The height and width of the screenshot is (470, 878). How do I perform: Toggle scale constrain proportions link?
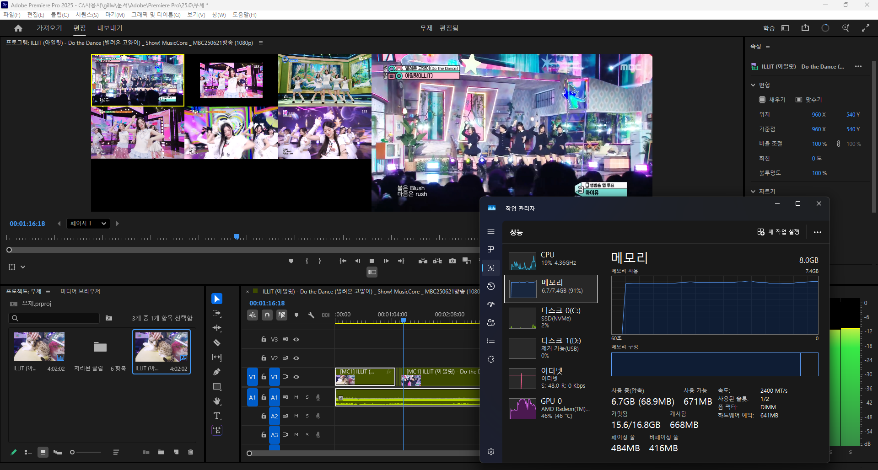[x=839, y=144]
